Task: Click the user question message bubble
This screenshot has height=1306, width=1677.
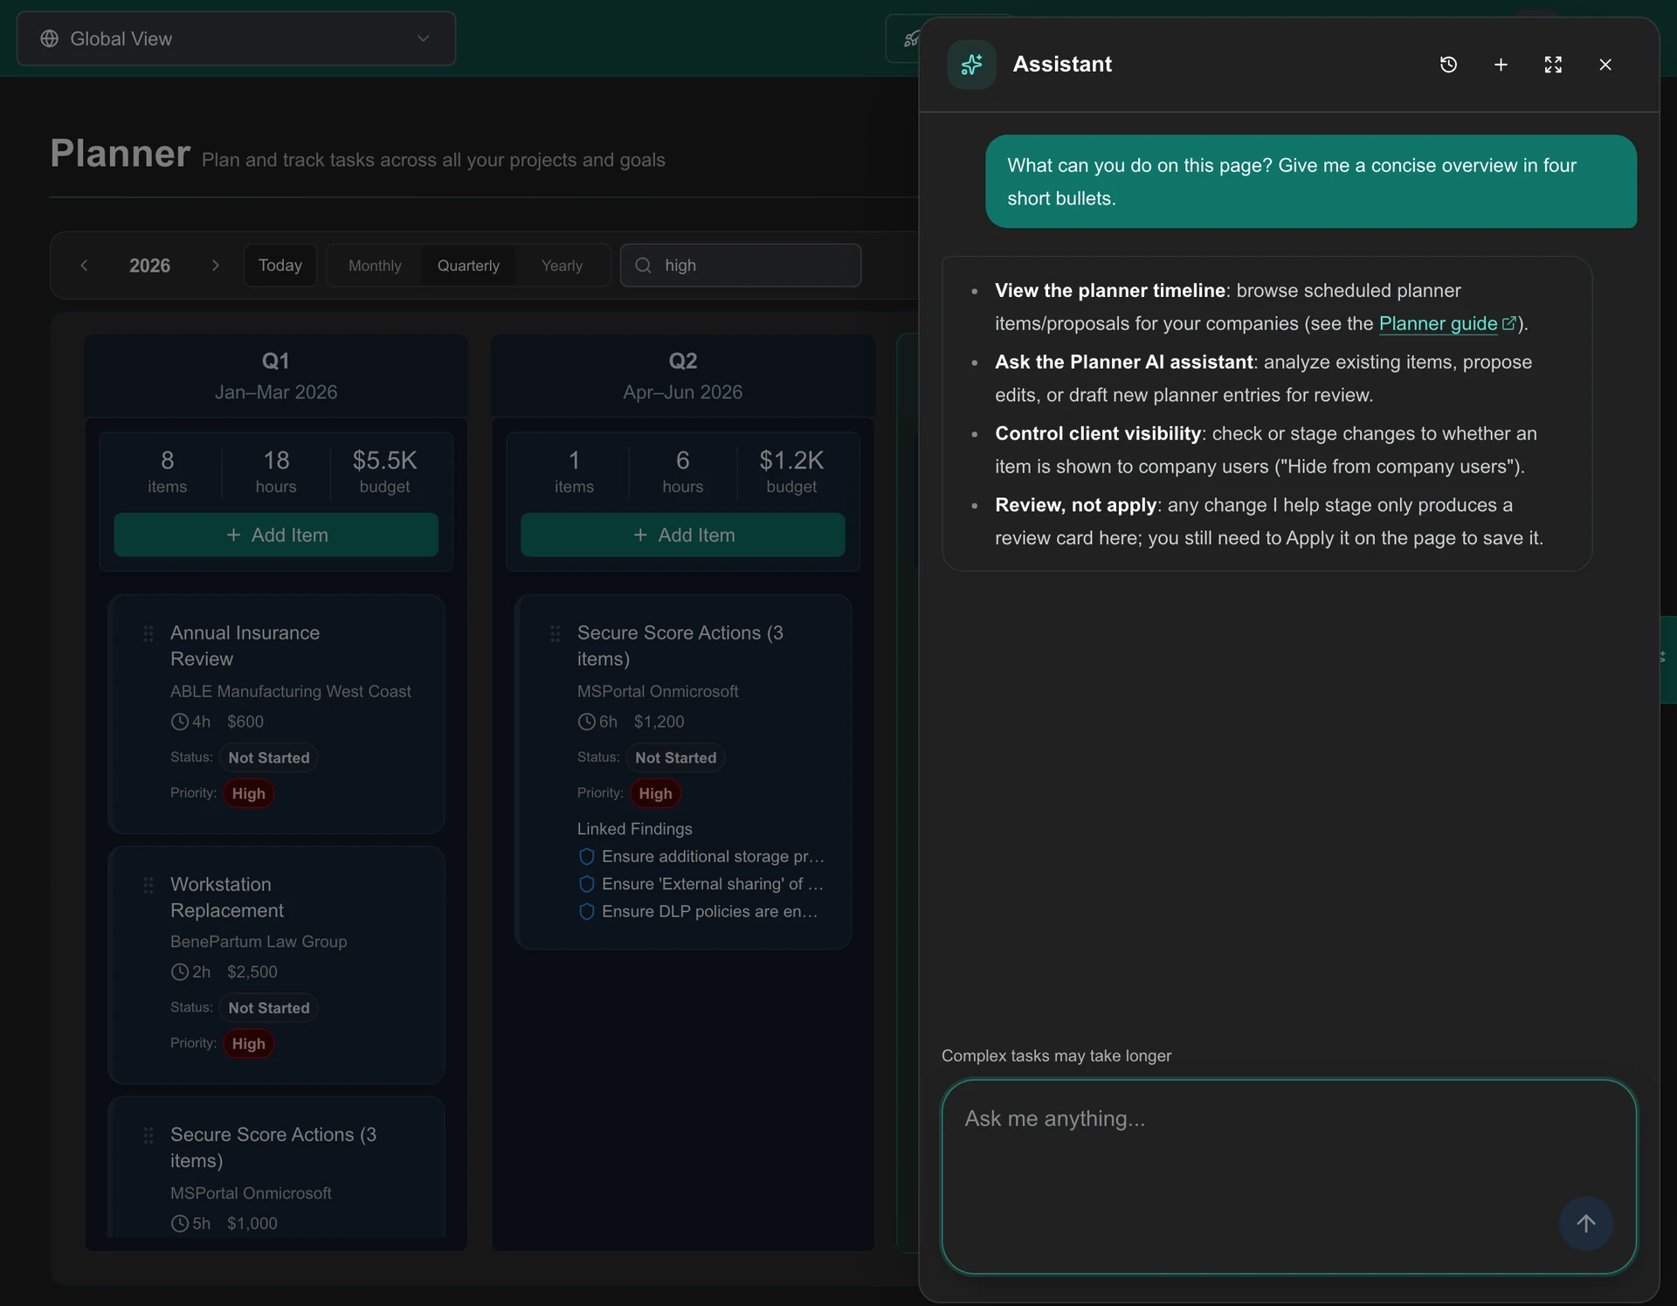Action: click(1311, 182)
